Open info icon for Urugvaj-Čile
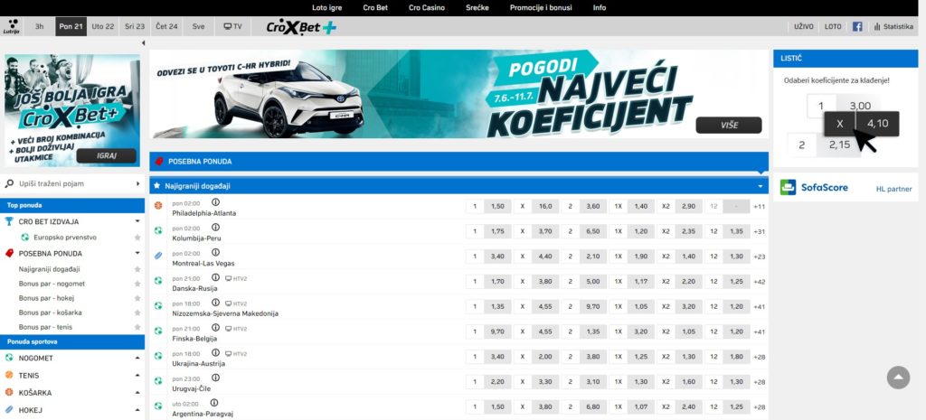The height and width of the screenshot is (420, 926). coord(215,378)
